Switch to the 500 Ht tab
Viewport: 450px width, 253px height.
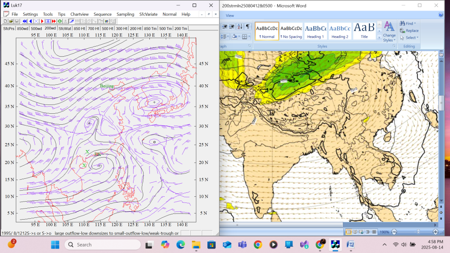pos(108,29)
